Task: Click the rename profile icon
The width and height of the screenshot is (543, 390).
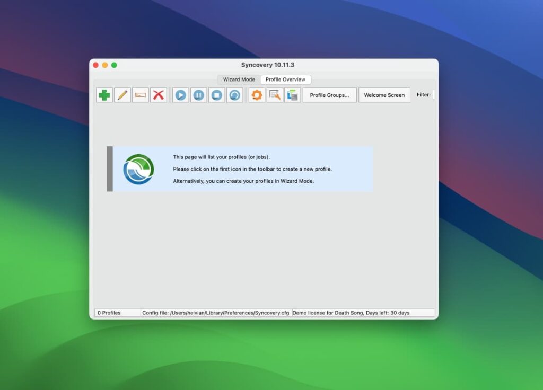Action: tap(140, 95)
